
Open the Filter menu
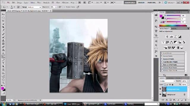[x=39, y=3]
